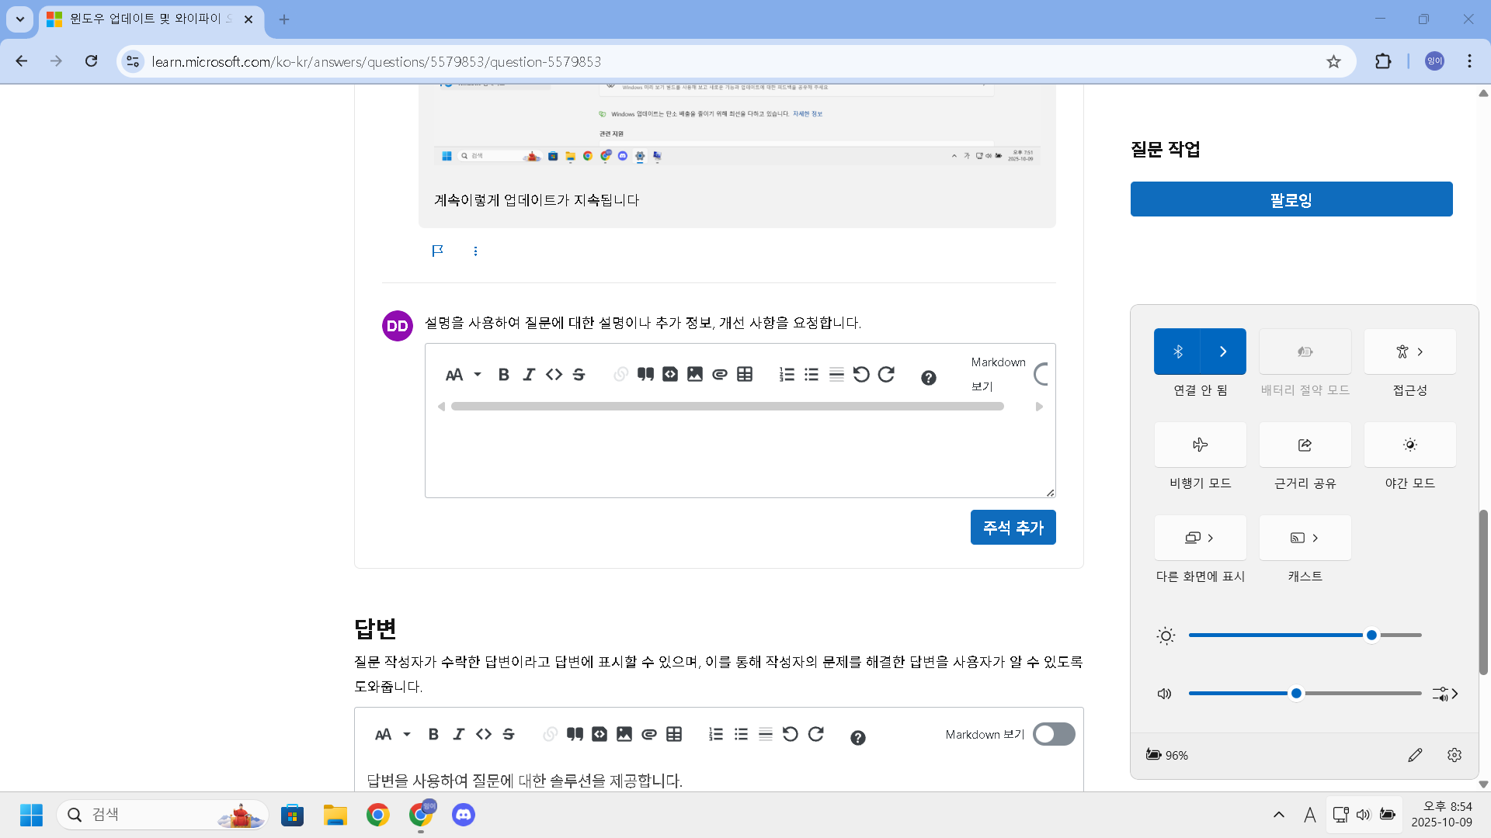The height and width of the screenshot is (838, 1491).
Task: Insert image in the answer editor
Action: pos(624,734)
